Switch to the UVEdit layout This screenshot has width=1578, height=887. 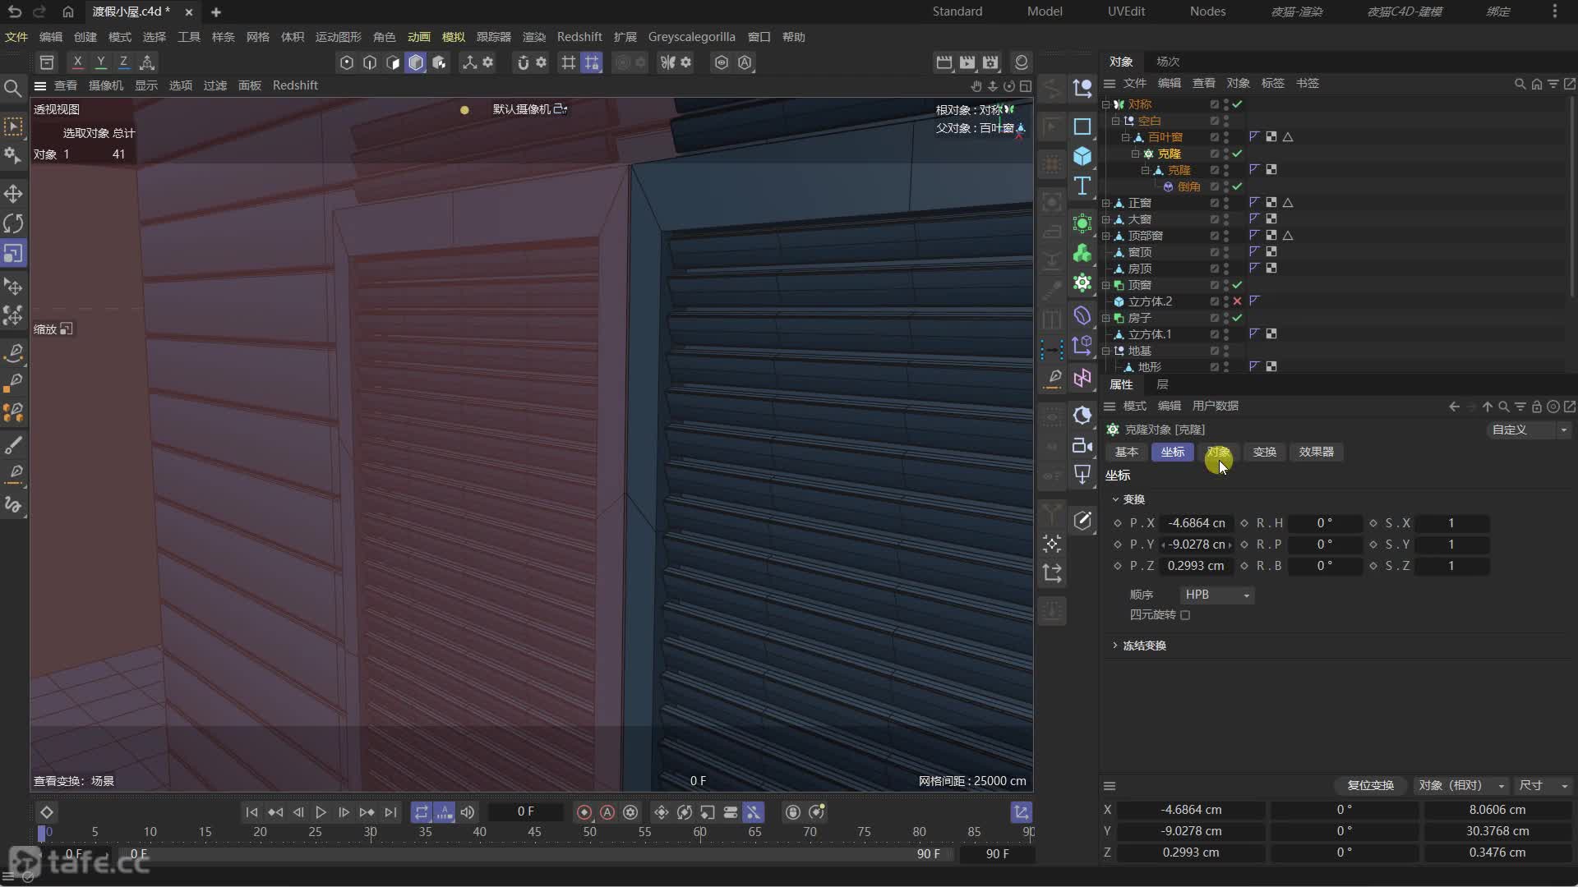(1126, 11)
